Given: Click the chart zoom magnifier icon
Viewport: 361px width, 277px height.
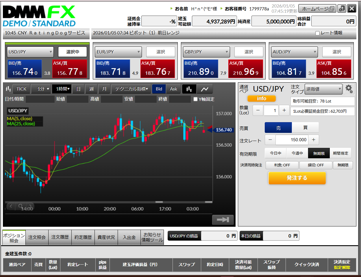Looking at the screenshot, I should point(21,206).
